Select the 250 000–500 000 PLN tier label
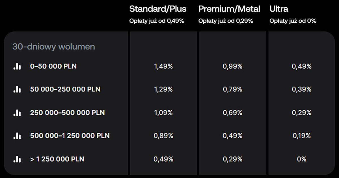Viewport: 339px width, 178px height. (68, 113)
